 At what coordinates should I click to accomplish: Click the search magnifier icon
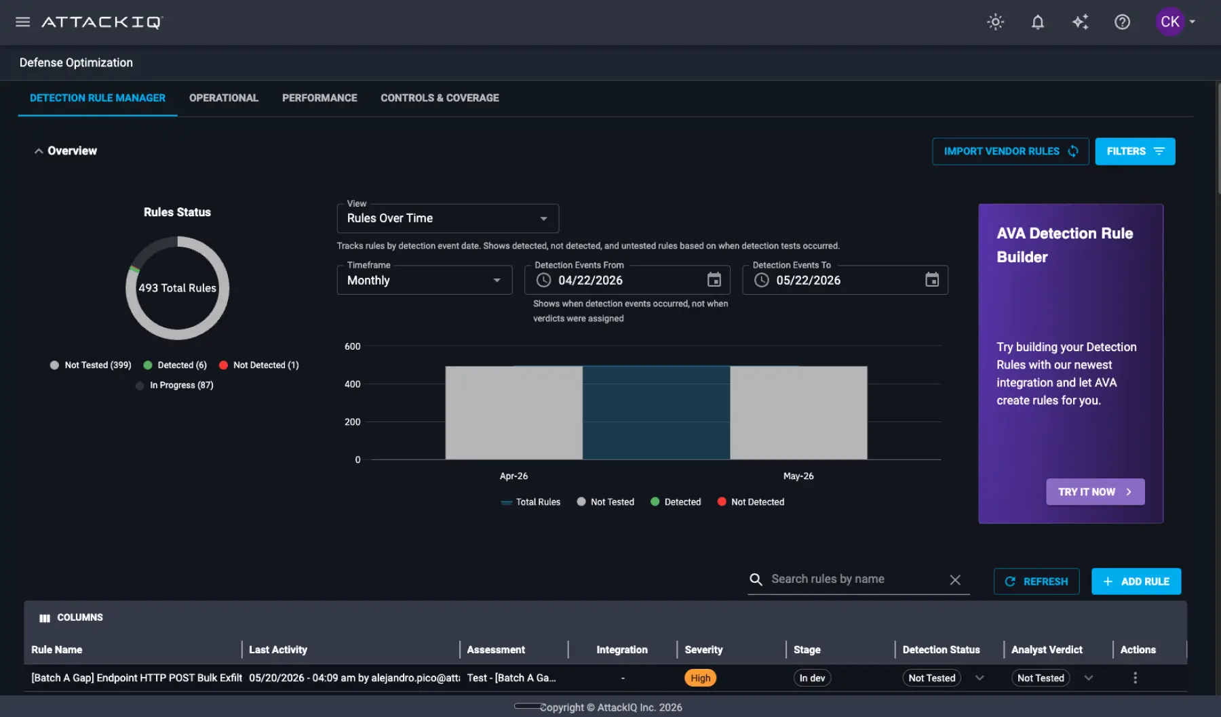pos(756,579)
